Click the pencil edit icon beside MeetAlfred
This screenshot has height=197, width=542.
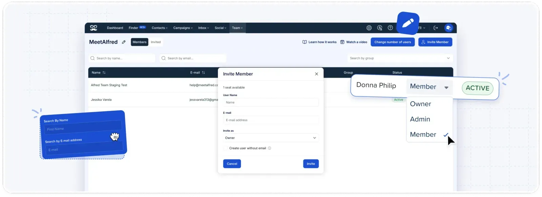[124, 42]
